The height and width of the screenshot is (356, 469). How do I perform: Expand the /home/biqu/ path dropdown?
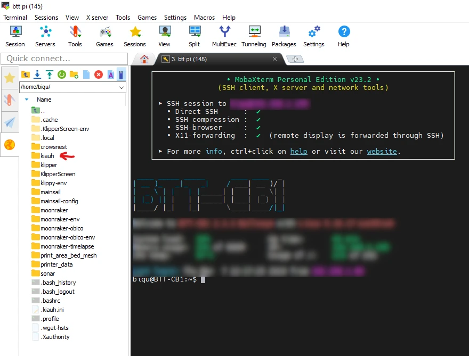pos(122,87)
